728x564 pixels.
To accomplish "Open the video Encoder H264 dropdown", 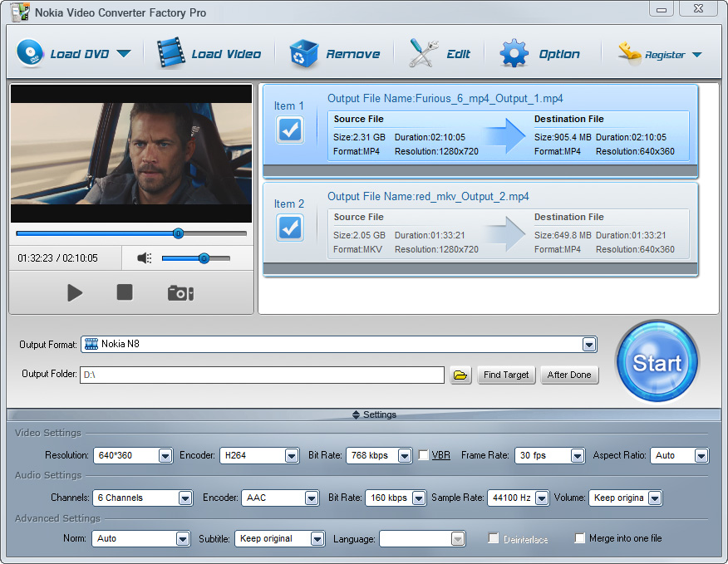I will [292, 456].
